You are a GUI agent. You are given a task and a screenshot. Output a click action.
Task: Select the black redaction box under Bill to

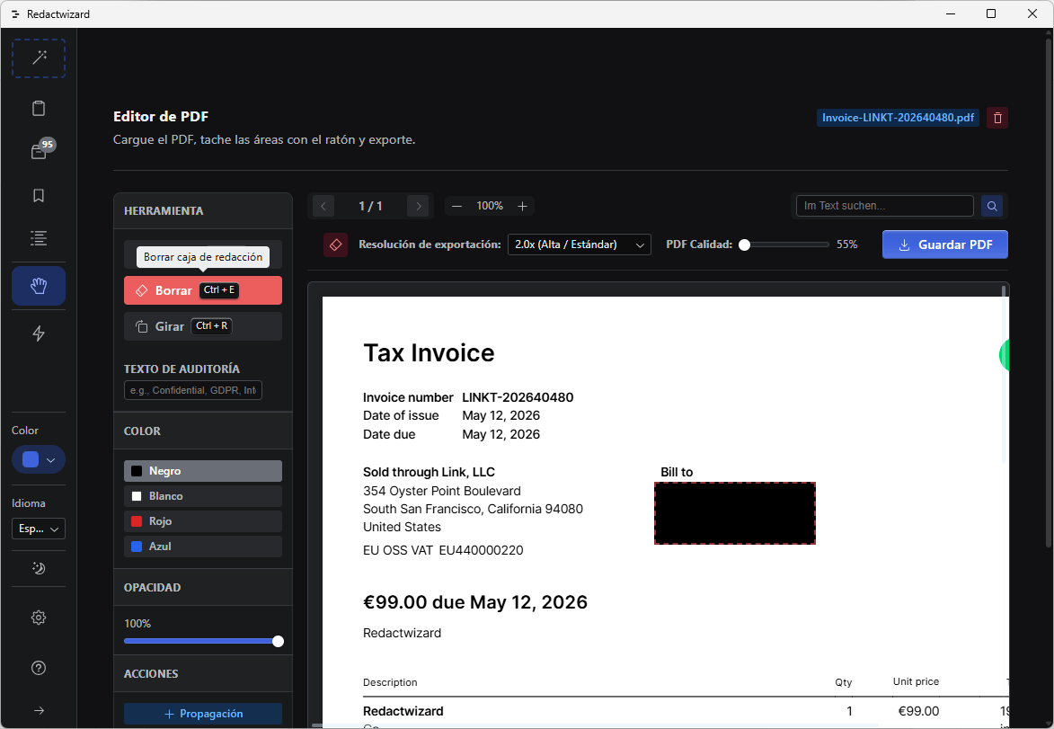[735, 513]
